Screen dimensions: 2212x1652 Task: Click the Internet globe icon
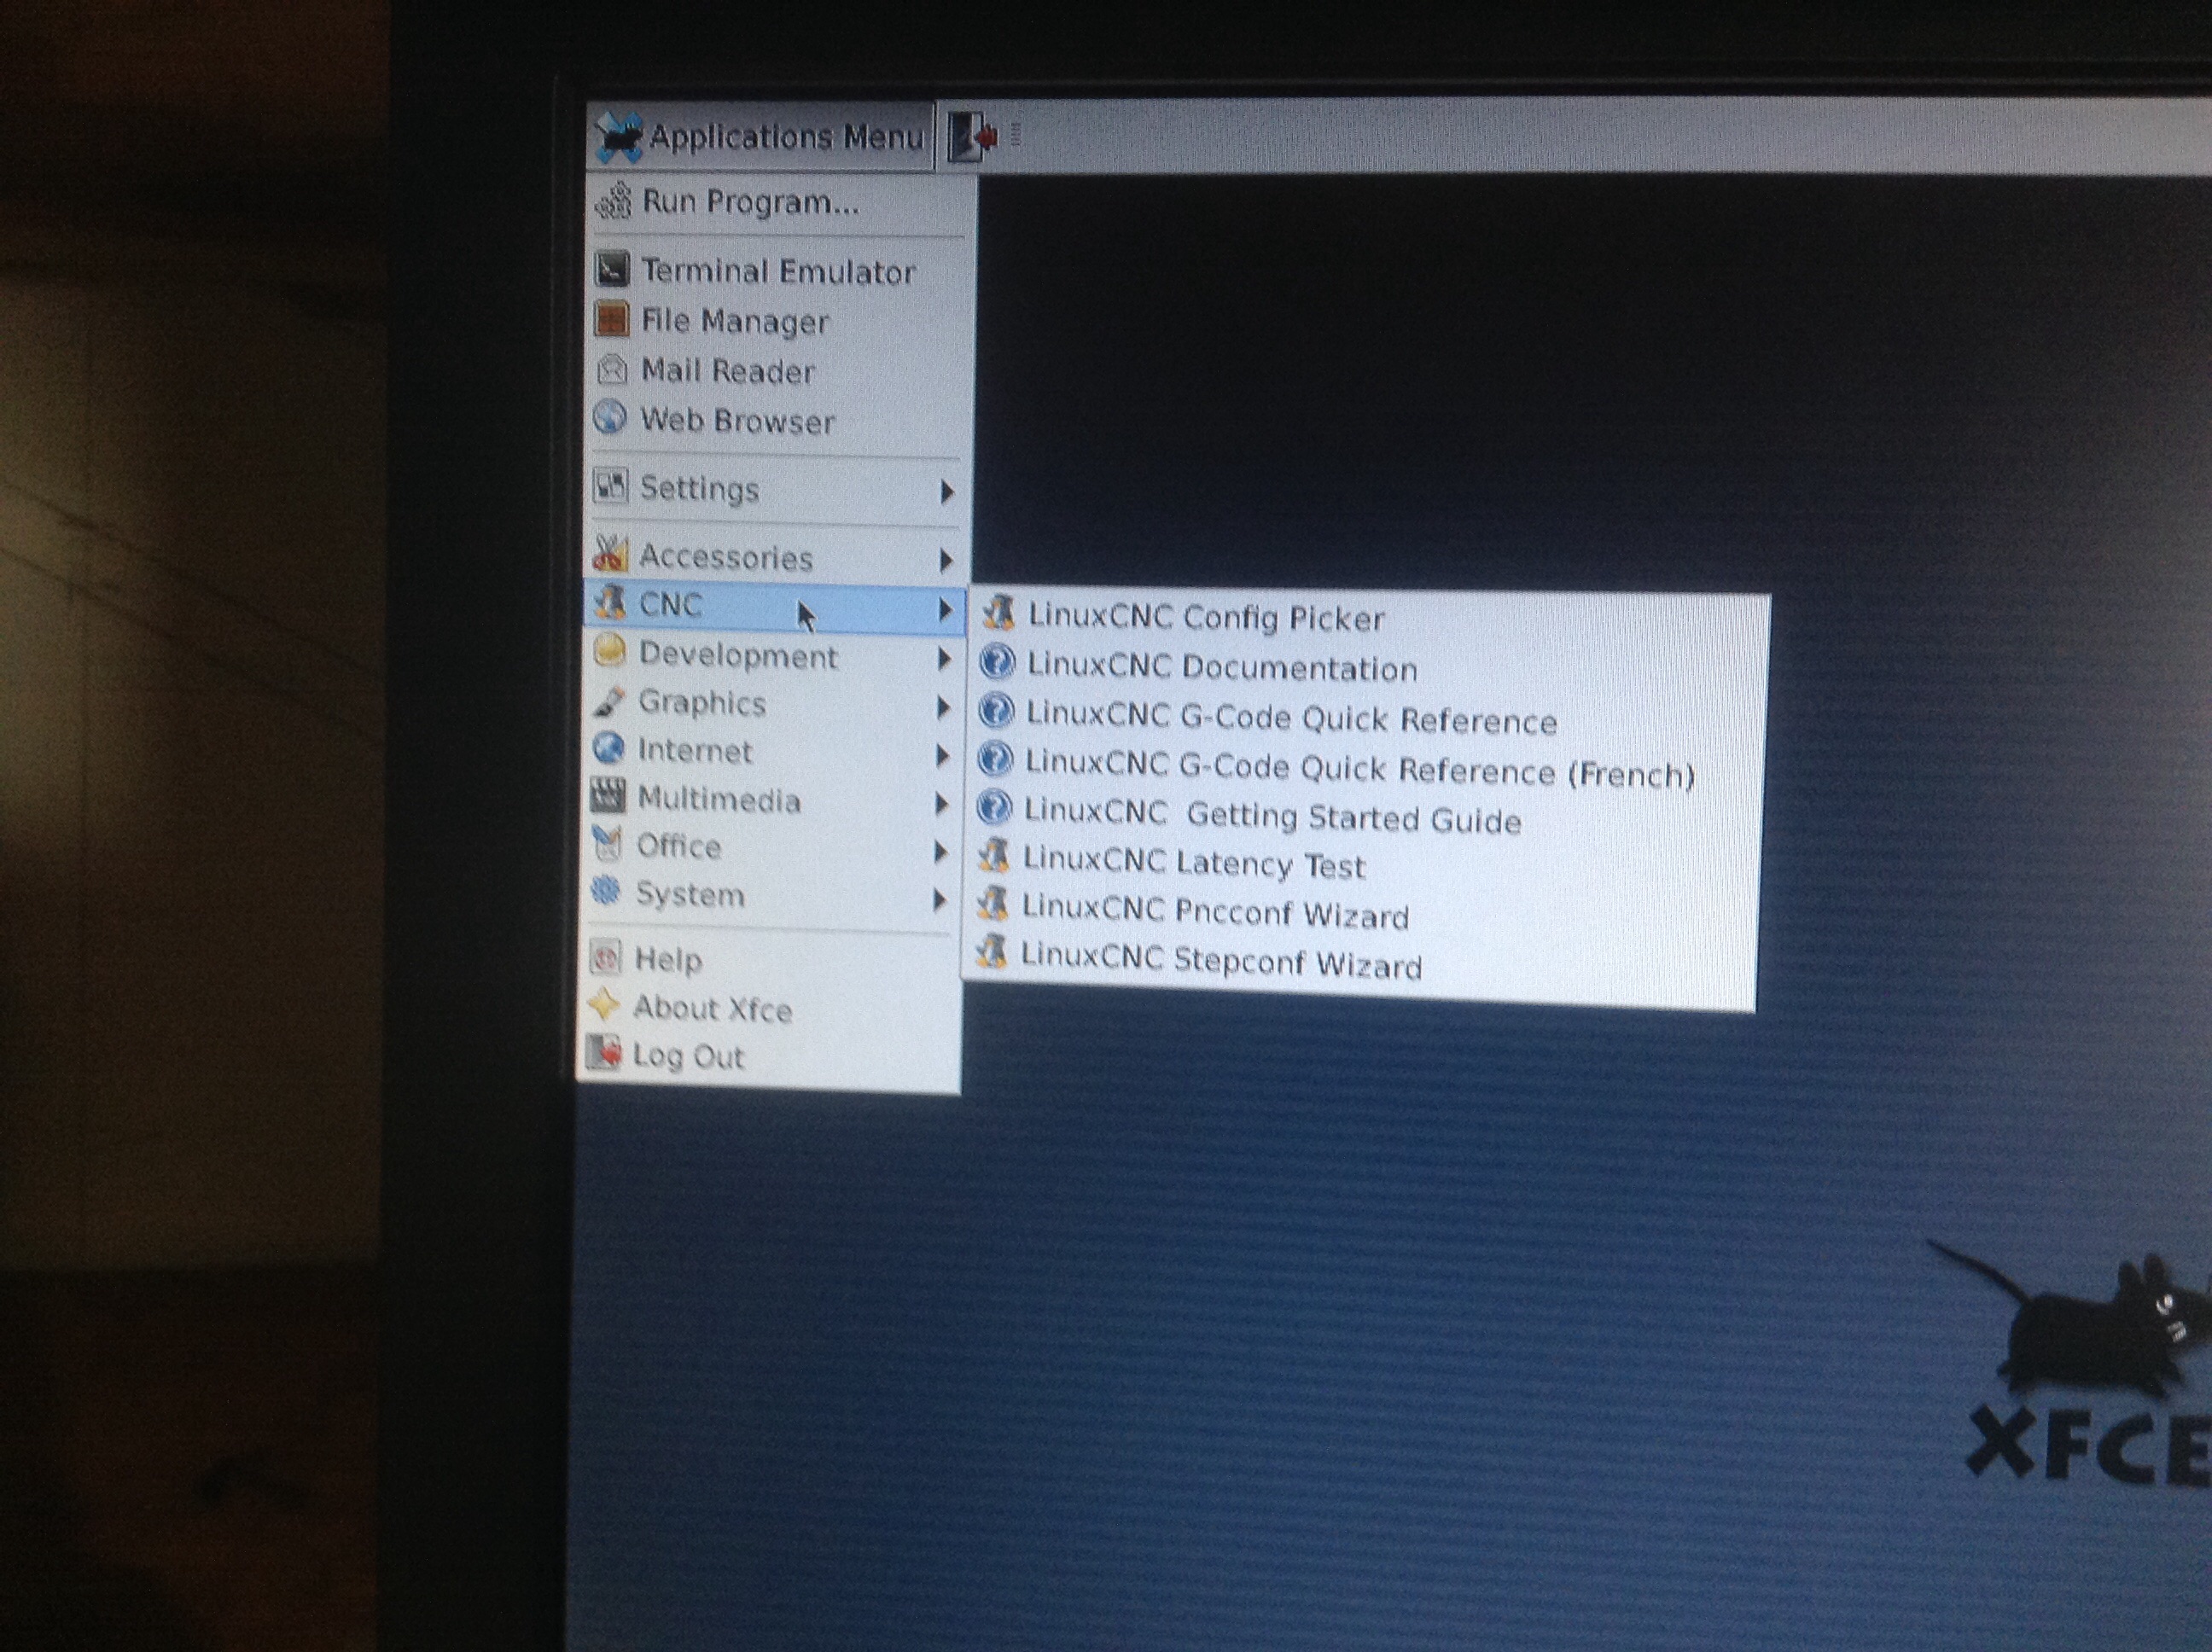pyautogui.click(x=608, y=748)
